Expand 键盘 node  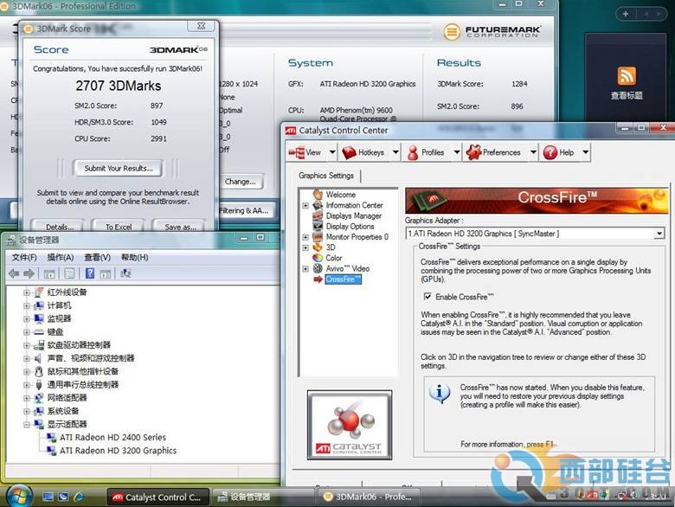[x=27, y=332]
